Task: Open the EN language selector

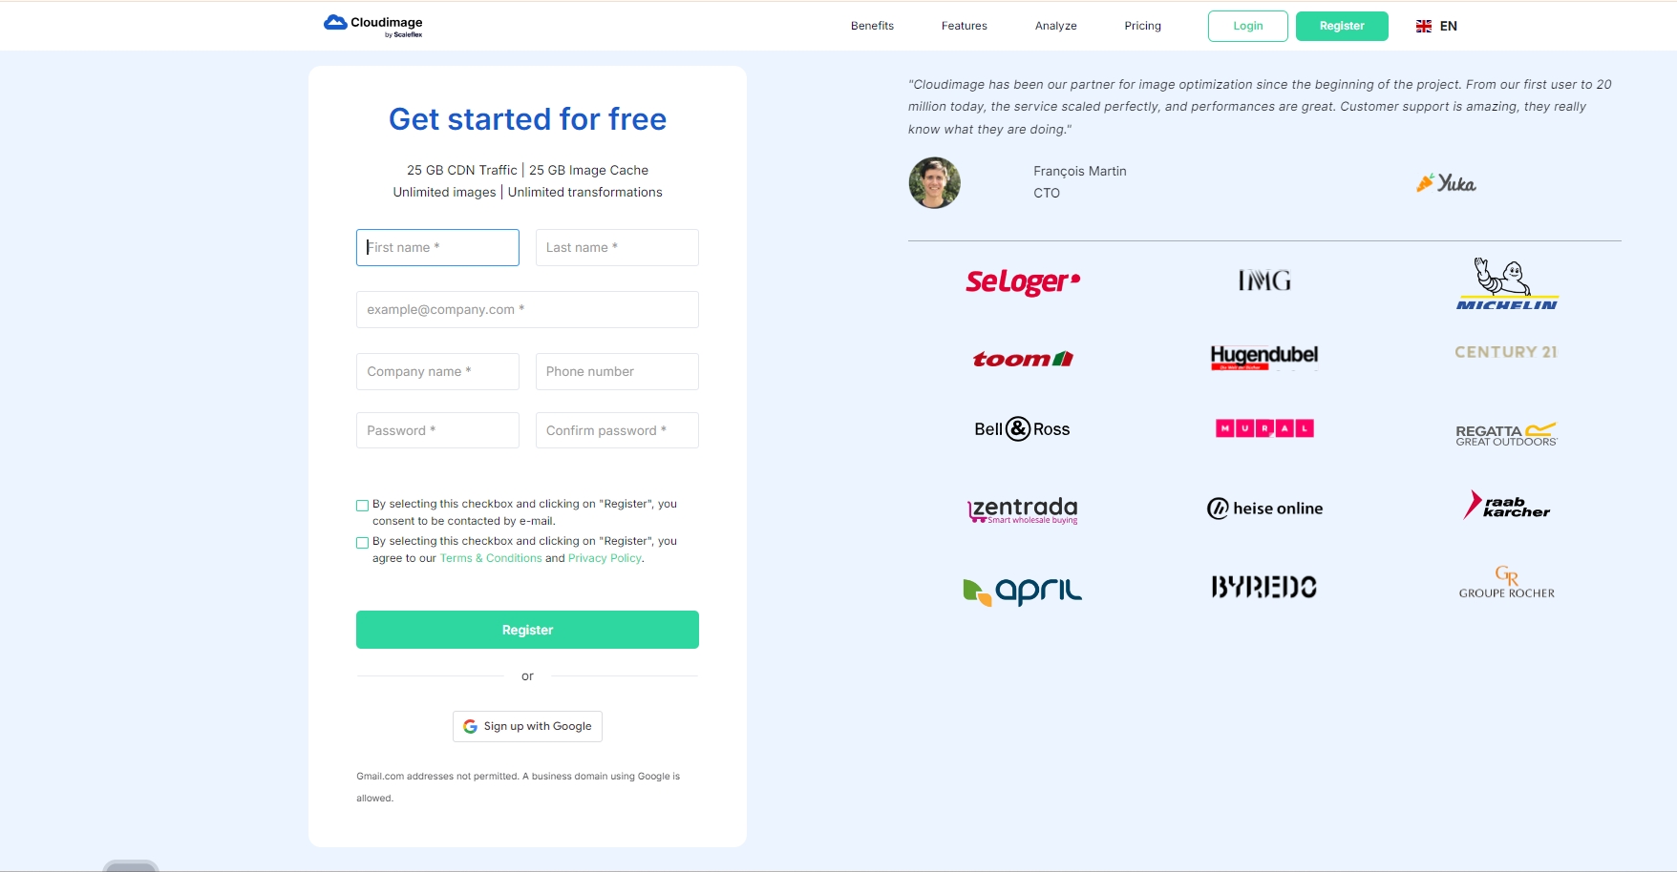Action: (1436, 26)
